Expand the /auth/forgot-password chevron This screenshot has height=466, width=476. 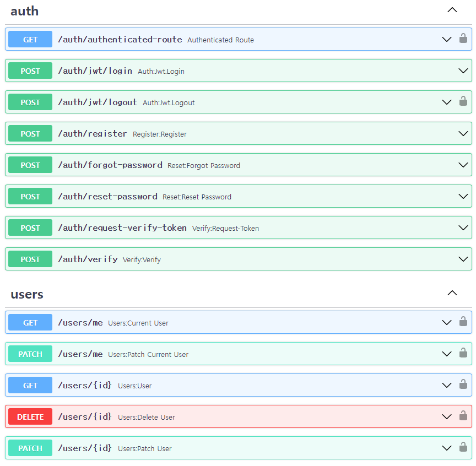(463, 165)
